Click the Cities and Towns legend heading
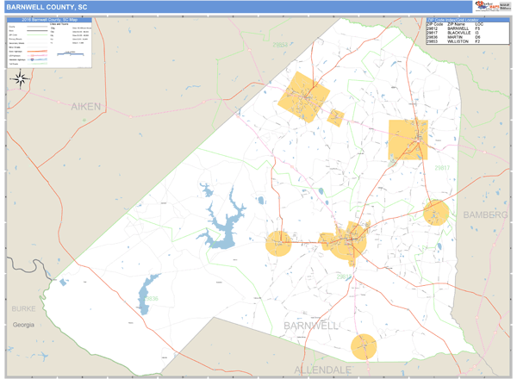The width and height of the screenshot is (517, 379). [x=59, y=24]
